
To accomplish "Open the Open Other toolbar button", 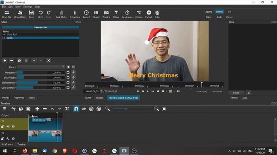I will pyautogui.click(x=20, y=14).
